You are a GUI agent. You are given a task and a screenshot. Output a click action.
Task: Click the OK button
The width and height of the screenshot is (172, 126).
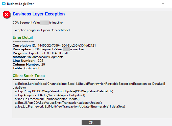click(x=91, y=122)
